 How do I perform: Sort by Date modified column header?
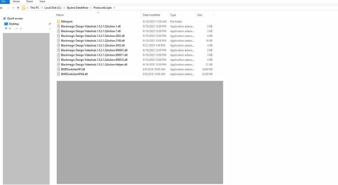coord(151,15)
